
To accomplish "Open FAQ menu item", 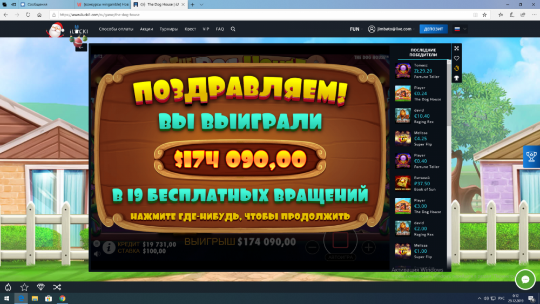I will coord(220,29).
